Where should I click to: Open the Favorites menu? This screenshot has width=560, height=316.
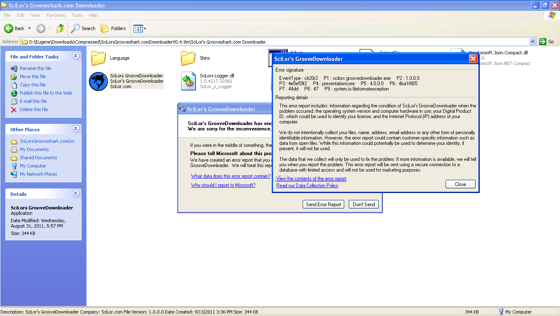coord(56,15)
